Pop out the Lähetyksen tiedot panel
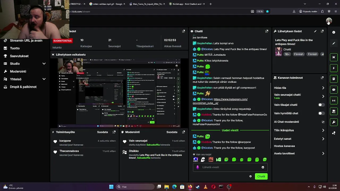Image resolution: width=340 pixels, height=191 pixels. coord(322,31)
